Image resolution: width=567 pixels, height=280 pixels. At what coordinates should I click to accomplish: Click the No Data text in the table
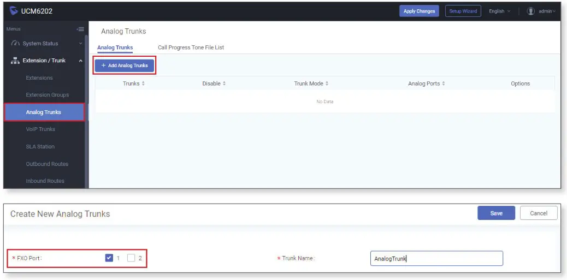coord(324,102)
